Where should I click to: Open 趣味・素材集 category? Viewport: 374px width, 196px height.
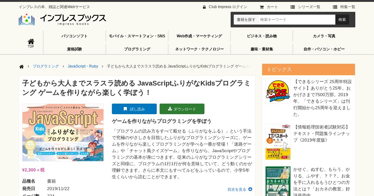pos(261,49)
